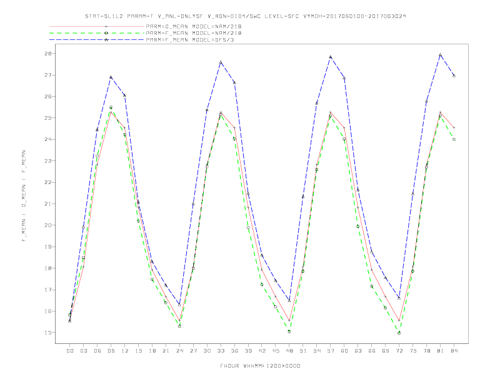This screenshot has height=382, width=495.
Task: Click x-axis forecast hour label 45
Action: [276, 351]
